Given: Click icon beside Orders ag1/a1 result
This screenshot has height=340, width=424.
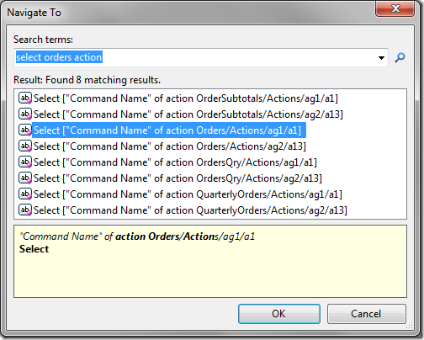Looking at the screenshot, I should (25, 130).
